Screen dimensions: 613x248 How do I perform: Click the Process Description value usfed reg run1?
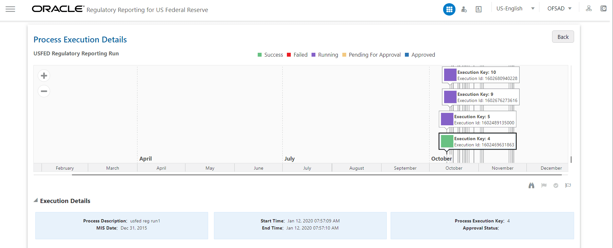coord(145,221)
